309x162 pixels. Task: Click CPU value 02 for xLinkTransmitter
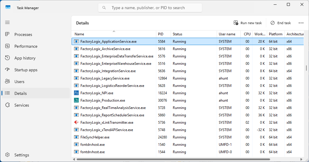click(247, 123)
